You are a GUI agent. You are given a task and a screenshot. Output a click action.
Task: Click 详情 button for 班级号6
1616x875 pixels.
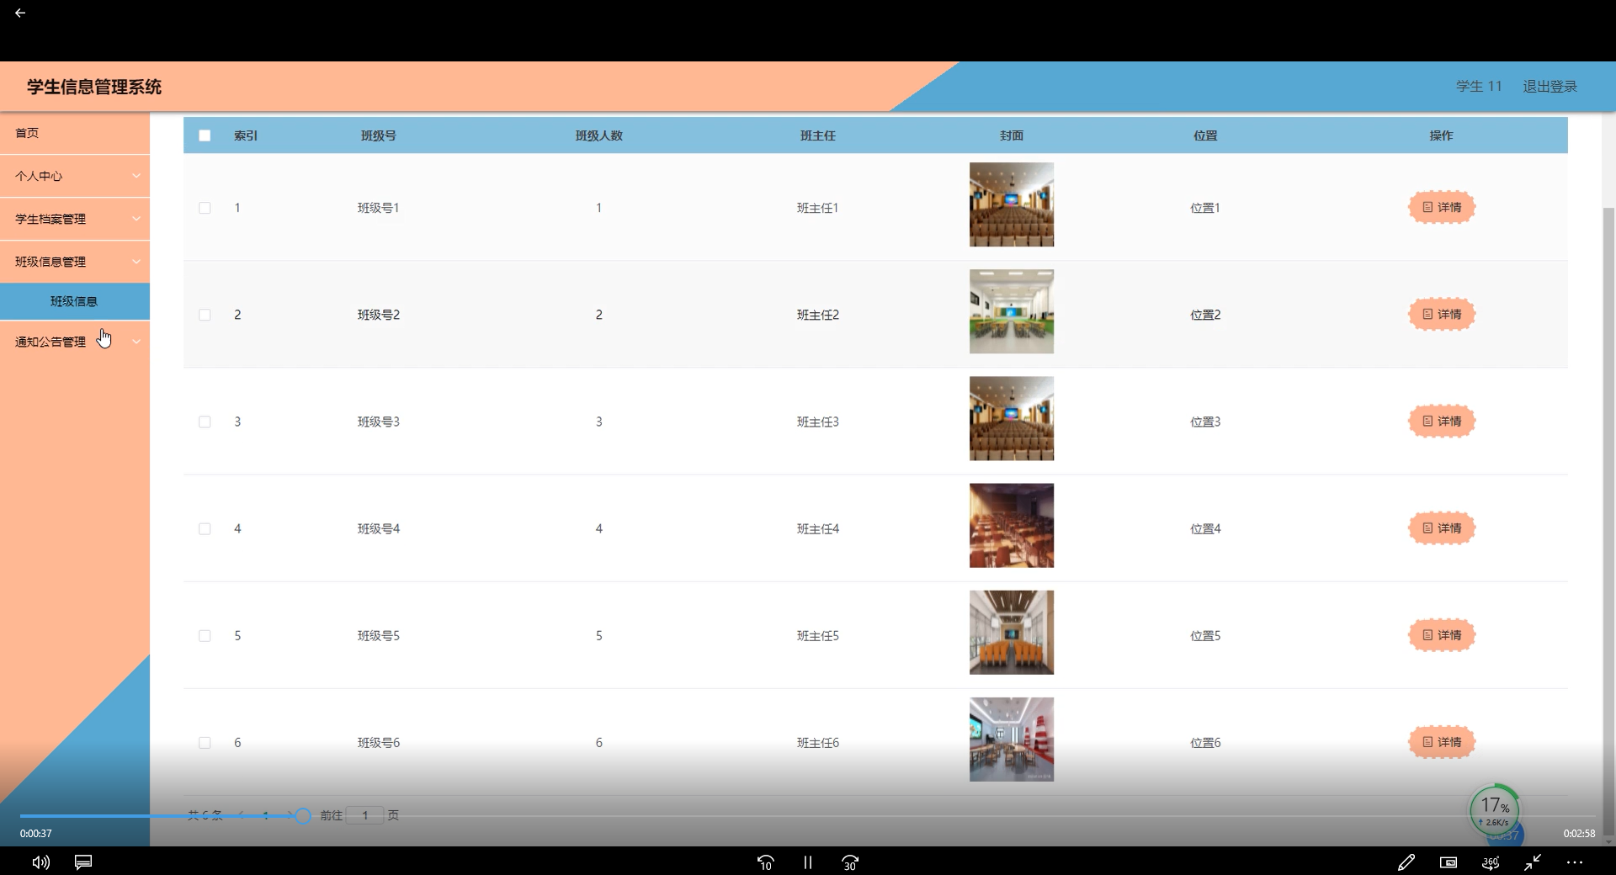pyautogui.click(x=1442, y=741)
